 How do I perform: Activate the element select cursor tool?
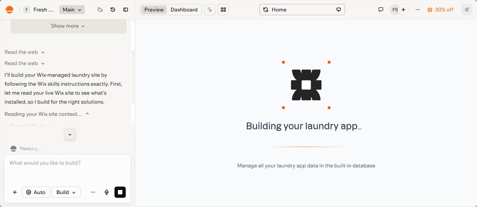(x=210, y=10)
